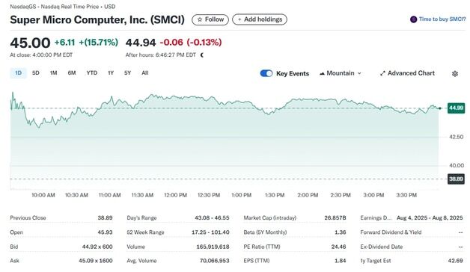This screenshot has height=272, width=470.
Task: Select the 1D range tab
Action: click(18, 73)
